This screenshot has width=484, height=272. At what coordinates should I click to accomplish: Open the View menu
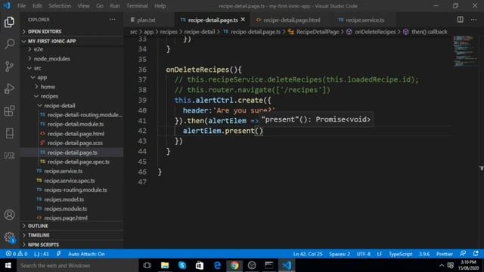point(83,6)
